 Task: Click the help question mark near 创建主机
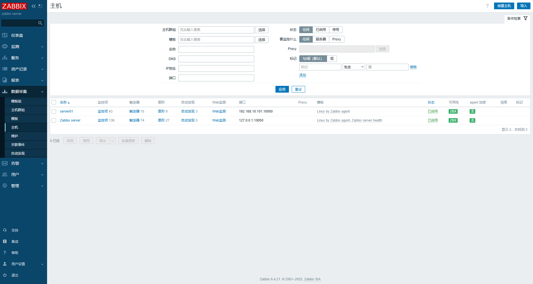click(x=487, y=6)
